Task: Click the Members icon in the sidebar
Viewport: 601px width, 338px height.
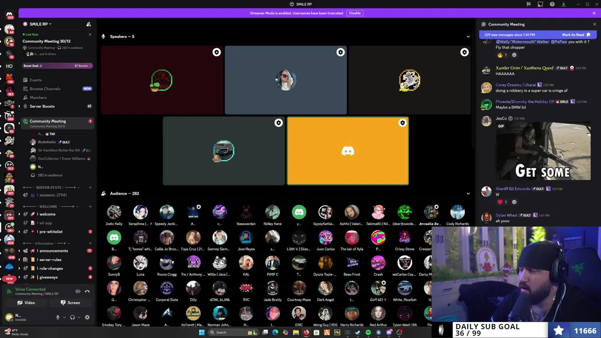Action: point(25,98)
